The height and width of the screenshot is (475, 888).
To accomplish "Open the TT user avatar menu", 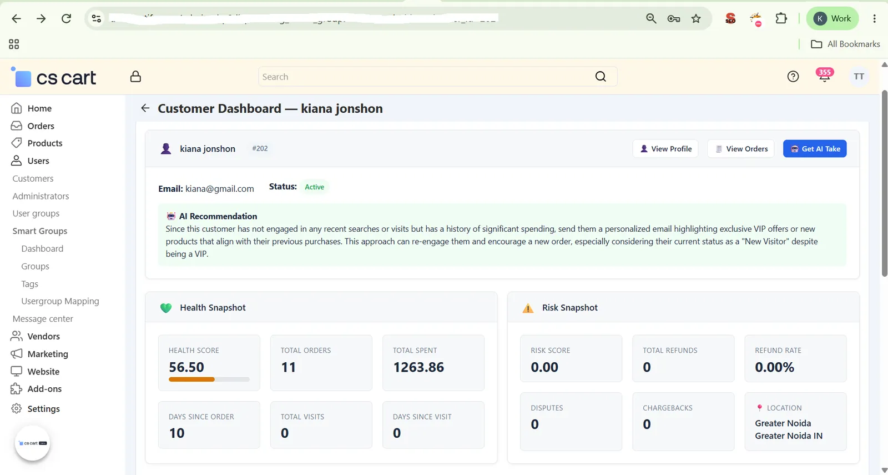I will (x=859, y=77).
